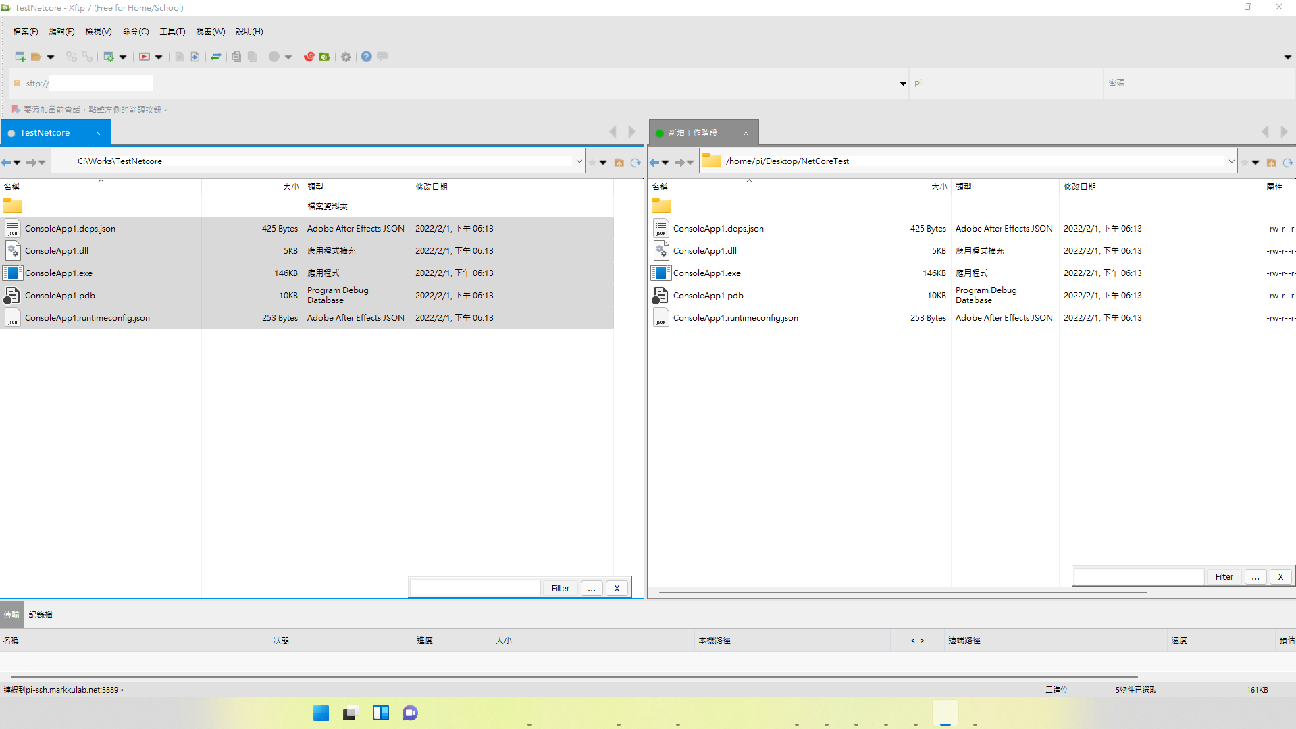Click the Open Session folder icon
Viewport: 1296px width, 729px height.
pyautogui.click(x=36, y=57)
